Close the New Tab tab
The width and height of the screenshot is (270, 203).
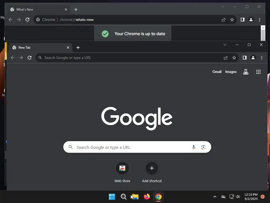(x=68, y=48)
